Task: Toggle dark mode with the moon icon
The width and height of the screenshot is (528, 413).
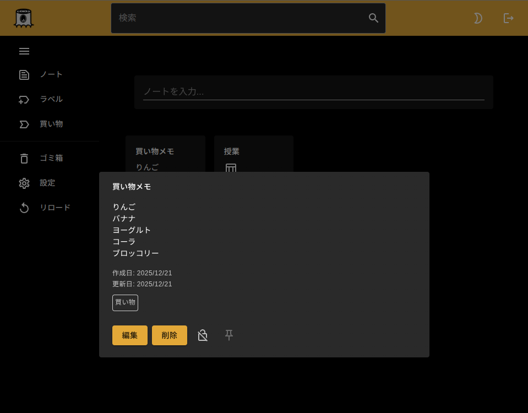Action: [478, 18]
